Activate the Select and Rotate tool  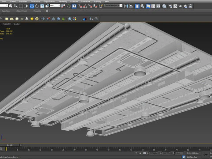tap(37, 6)
